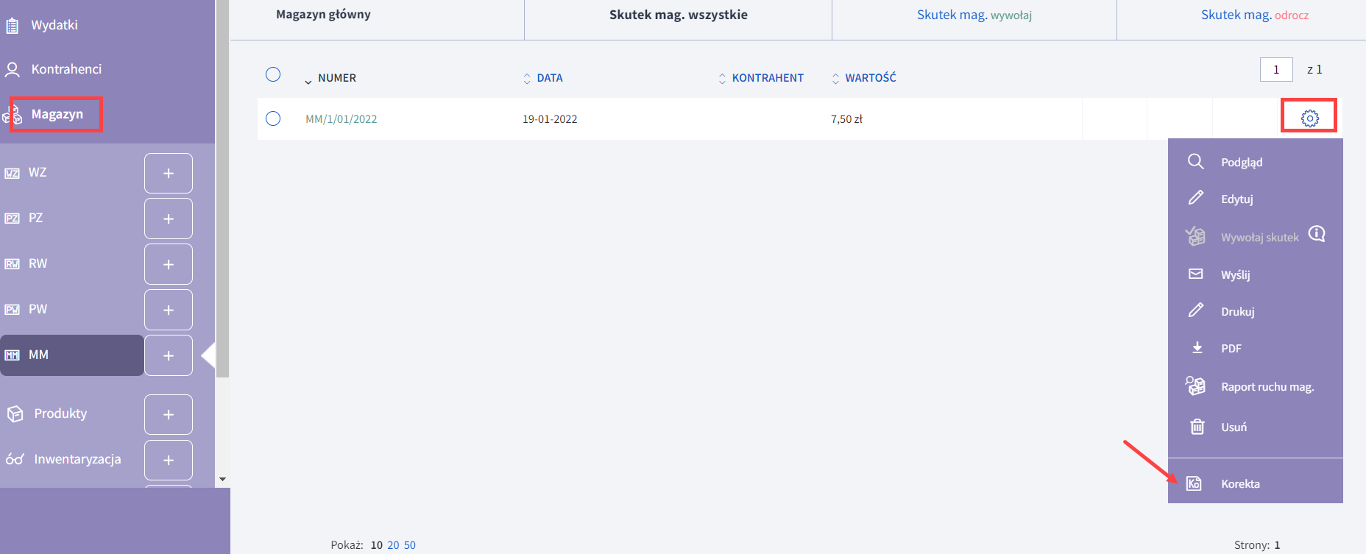
Task: Click the page number input field
Action: pos(1276,70)
